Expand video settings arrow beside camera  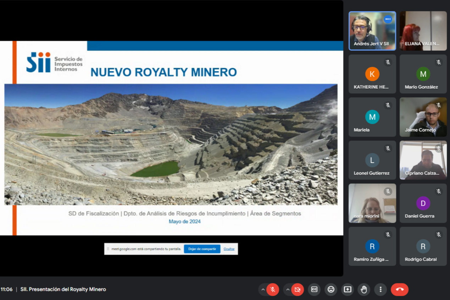[x=288, y=290]
